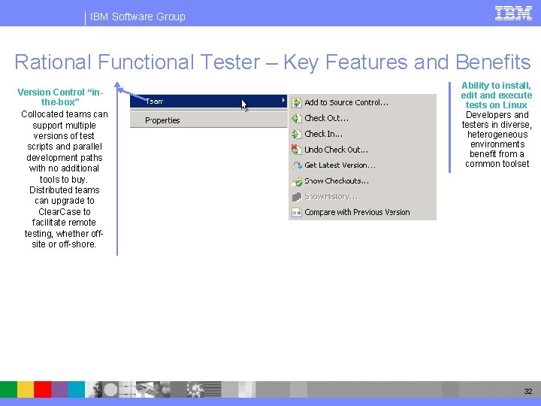Open the Team submenu entry
This screenshot has width=541, height=406.
(208, 101)
